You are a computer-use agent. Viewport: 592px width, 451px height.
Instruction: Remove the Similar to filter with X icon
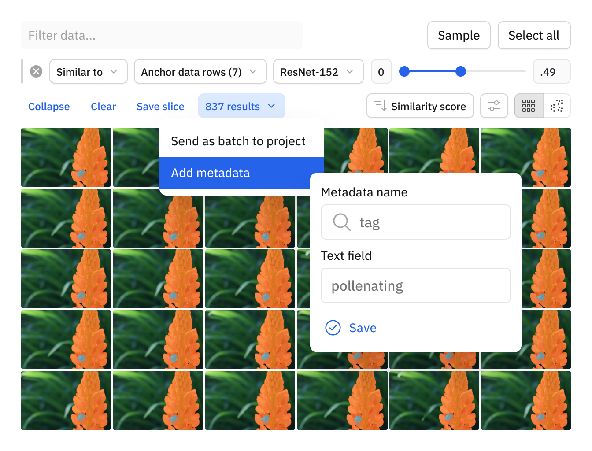click(x=36, y=71)
